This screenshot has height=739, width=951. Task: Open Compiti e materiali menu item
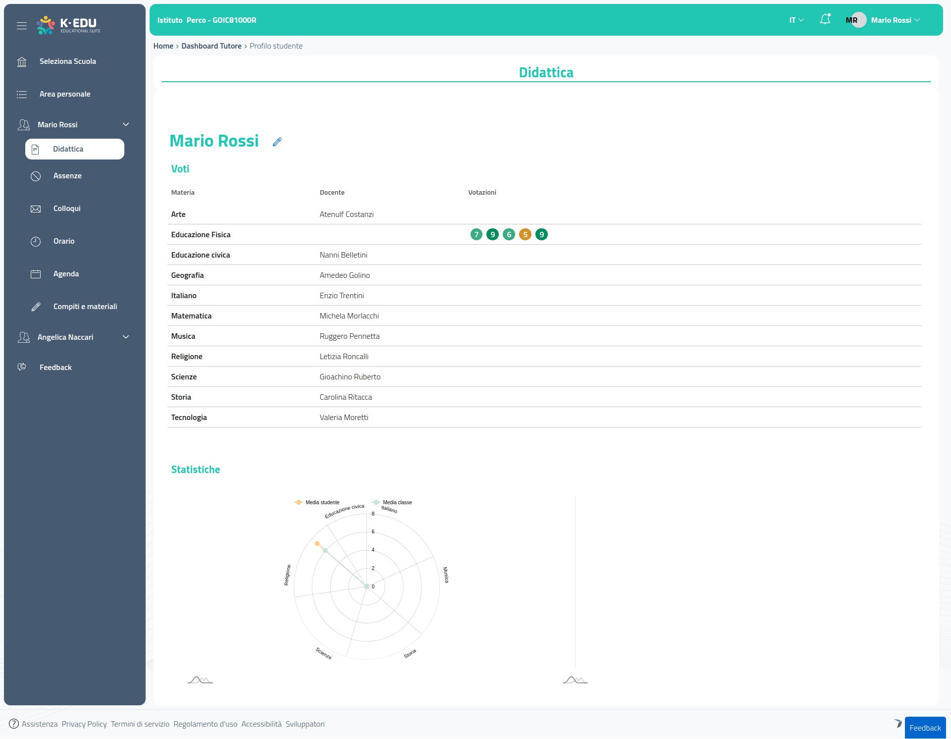[85, 307]
